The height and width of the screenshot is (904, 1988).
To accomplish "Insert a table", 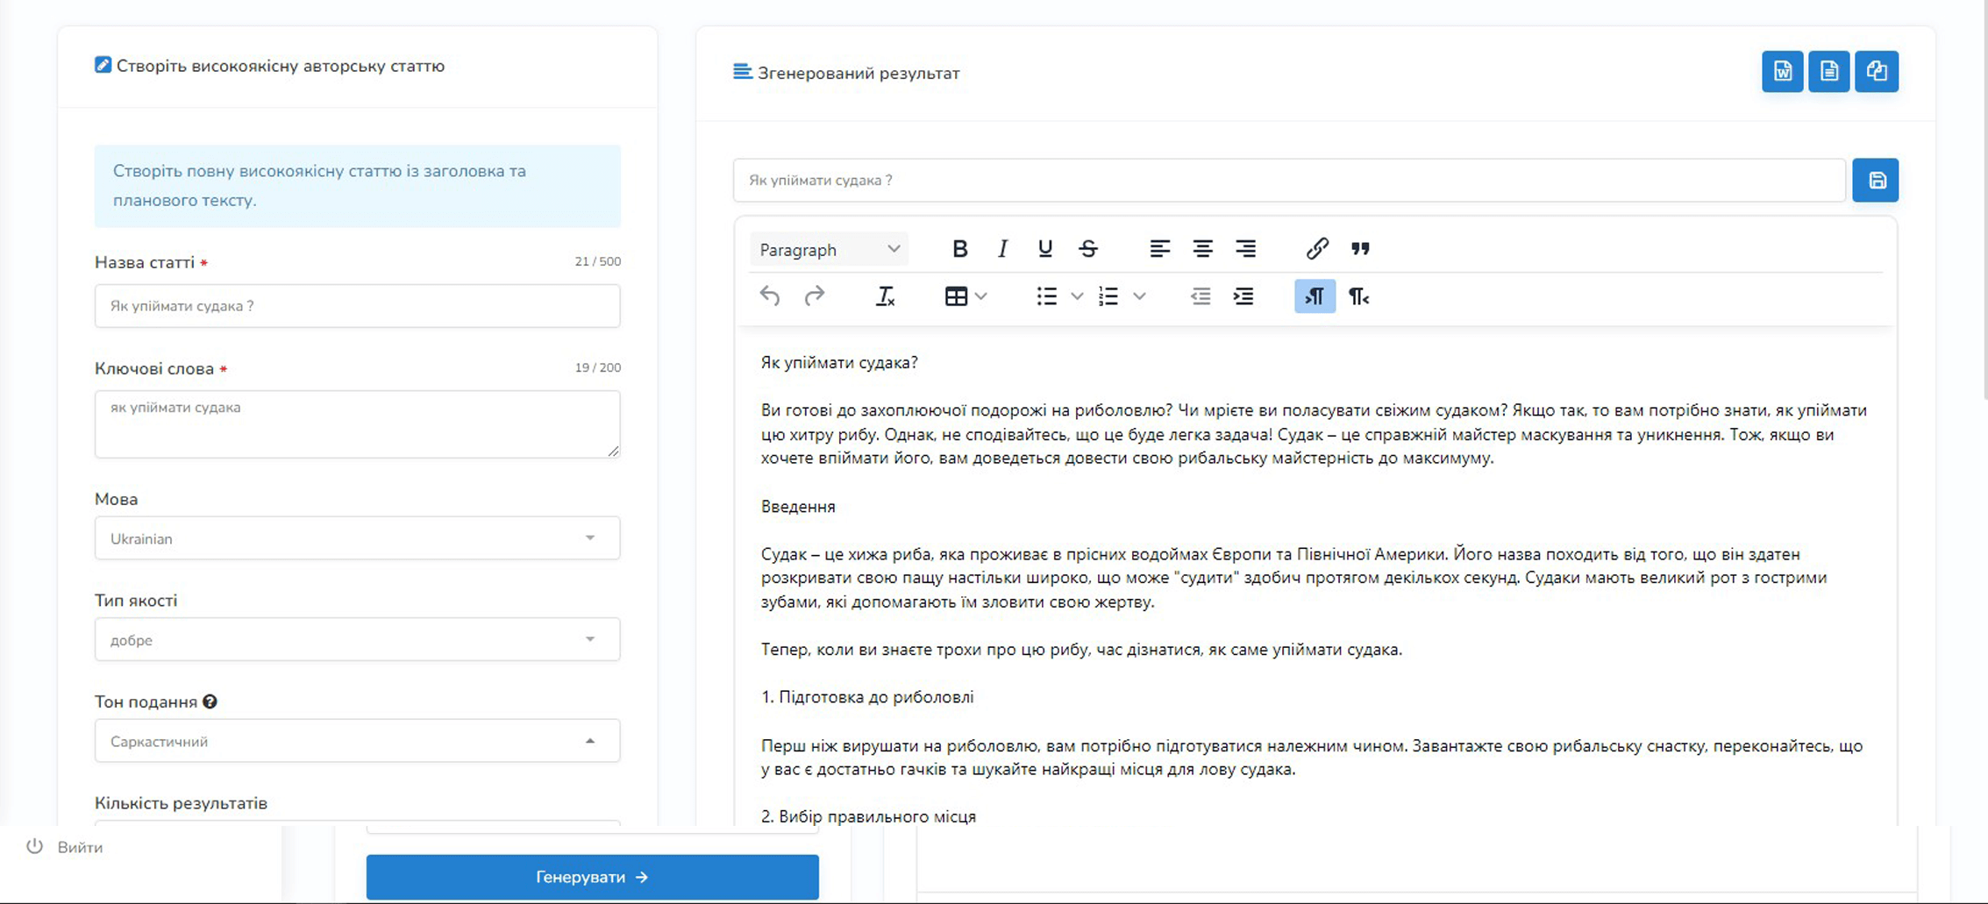I will [956, 296].
